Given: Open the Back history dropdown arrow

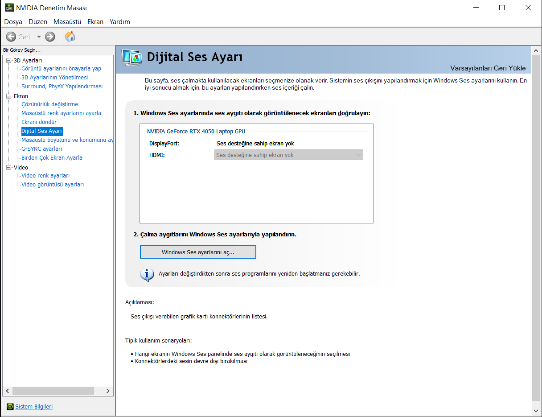Looking at the screenshot, I should point(39,37).
